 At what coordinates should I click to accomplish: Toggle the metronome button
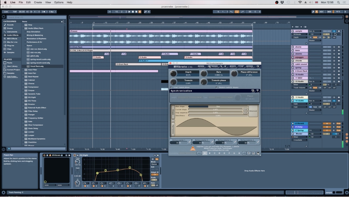(44, 12)
